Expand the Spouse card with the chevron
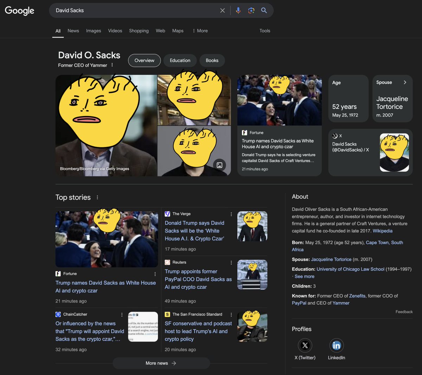The image size is (422, 375). [405, 82]
